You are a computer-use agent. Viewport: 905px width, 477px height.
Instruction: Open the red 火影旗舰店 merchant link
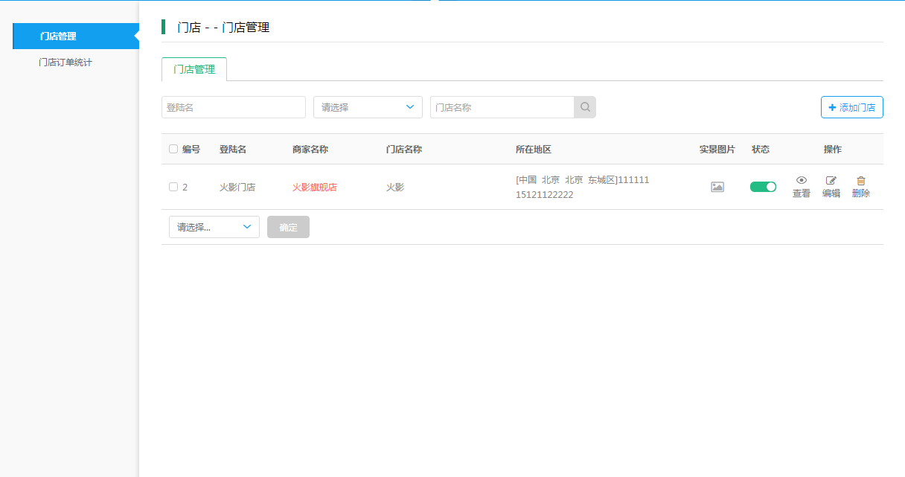(315, 188)
